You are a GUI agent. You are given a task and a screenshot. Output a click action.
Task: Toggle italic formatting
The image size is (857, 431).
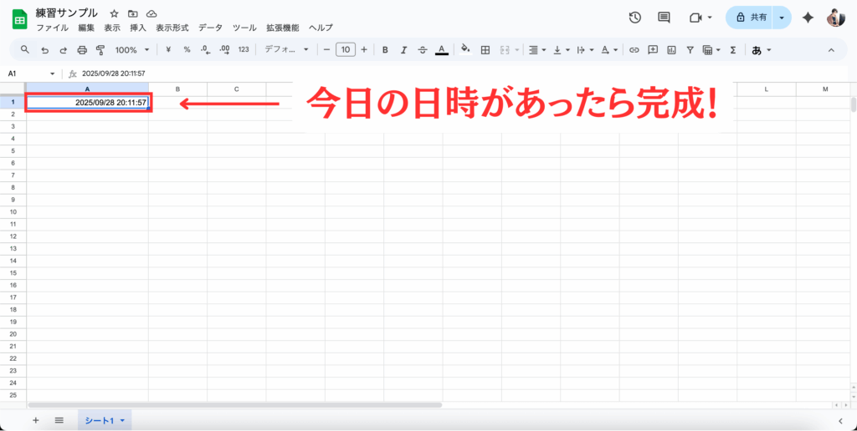click(x=403, y=50)
